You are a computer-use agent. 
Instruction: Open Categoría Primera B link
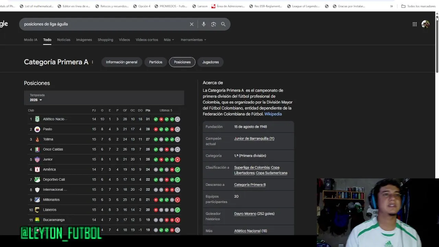pyautogui.click(x=250, y=185)
